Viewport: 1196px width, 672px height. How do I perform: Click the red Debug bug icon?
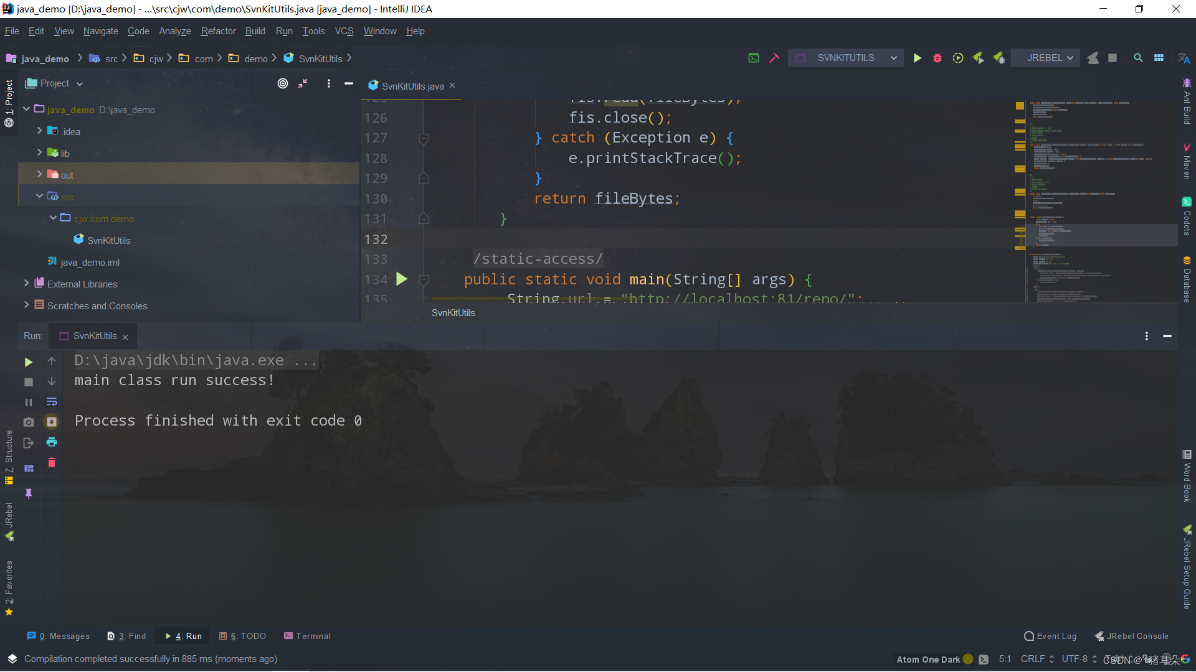click(x=937, y=58)
